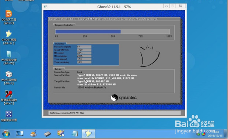Click the Ghost32 window system menu icon
The width and height of the screenshot is (228, 139).
46,7
